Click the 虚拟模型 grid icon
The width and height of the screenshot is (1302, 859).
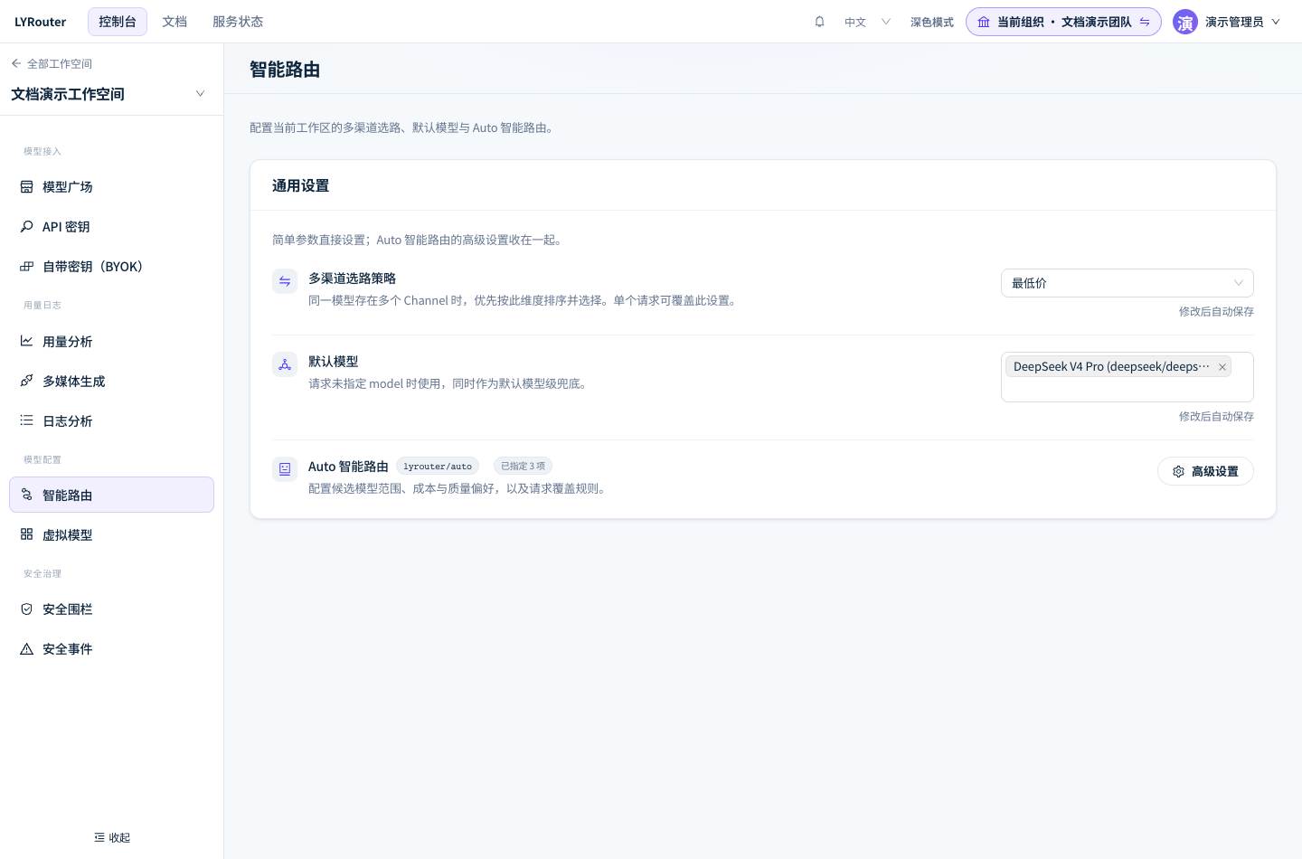(26, 535)
